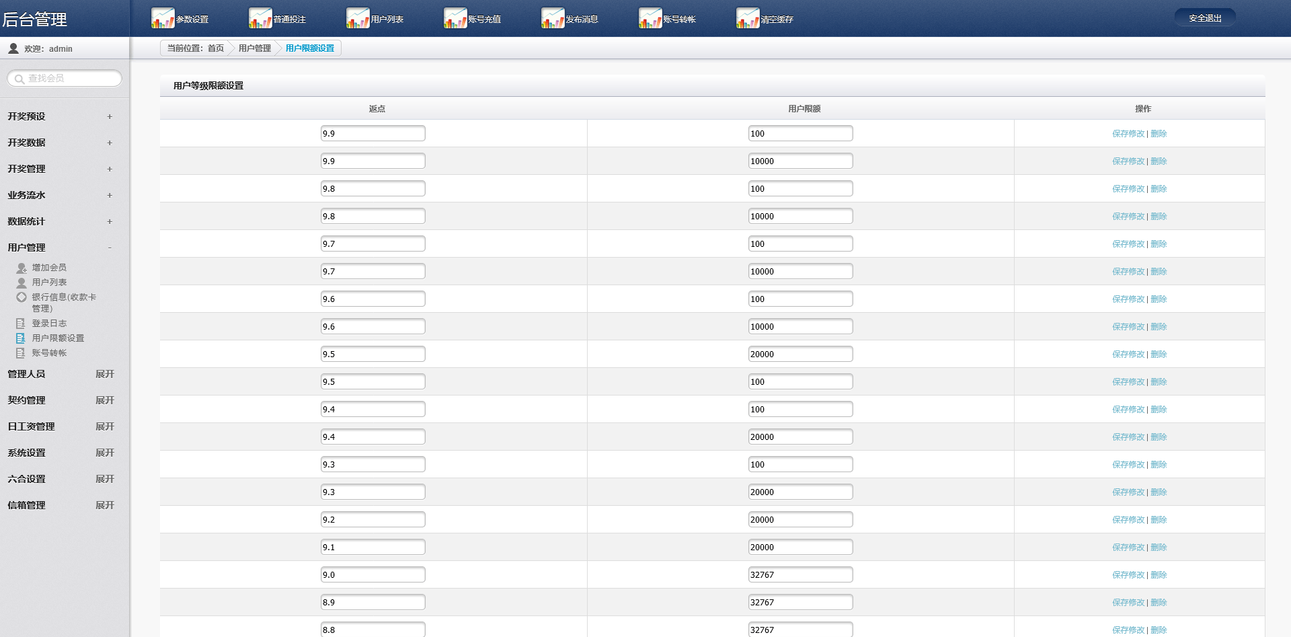Click the 登录日志 document icon in sidebar
This screenshot has width=1291, height=637.
[21, 324]
